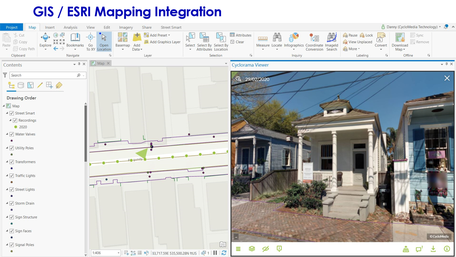Open the Basemap gallery
The image size is (456, 257).
click(123, 41)
